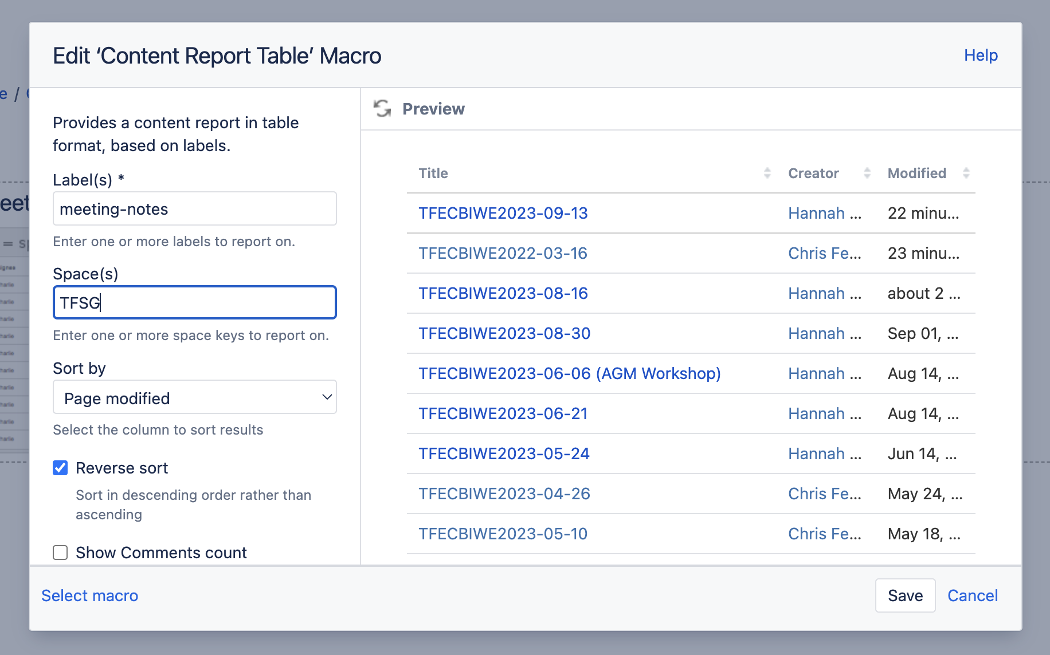The image size is (1050, 655).
Task: Open the Sort by dropdown
Action: coord(195,397)
